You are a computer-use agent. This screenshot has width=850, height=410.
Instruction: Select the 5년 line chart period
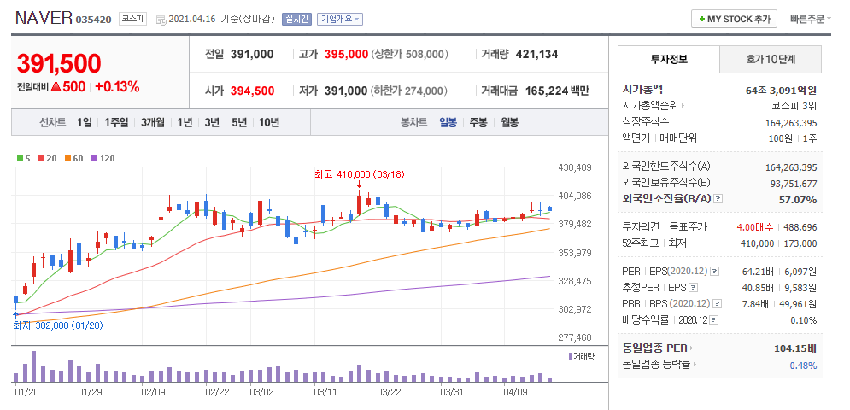coord(238,122)
